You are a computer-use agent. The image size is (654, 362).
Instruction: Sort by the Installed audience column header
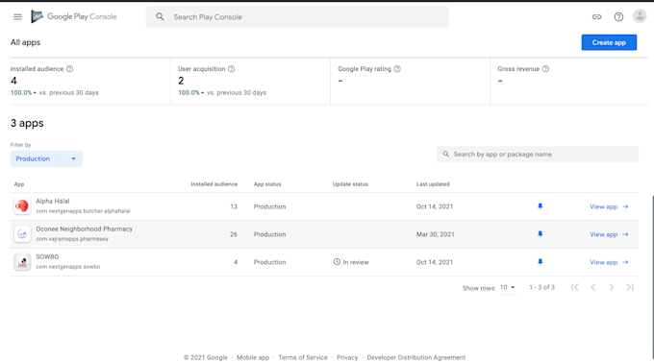(x=214, y=184)
